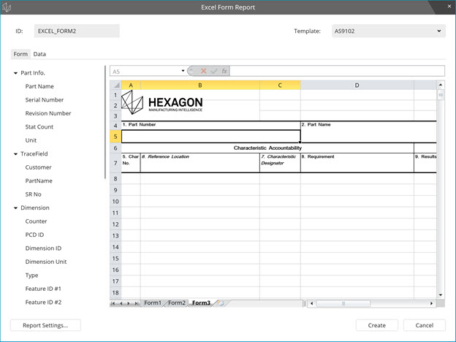Switch to the Data tab
Viewport: 456px width, 342px height.
39,54
